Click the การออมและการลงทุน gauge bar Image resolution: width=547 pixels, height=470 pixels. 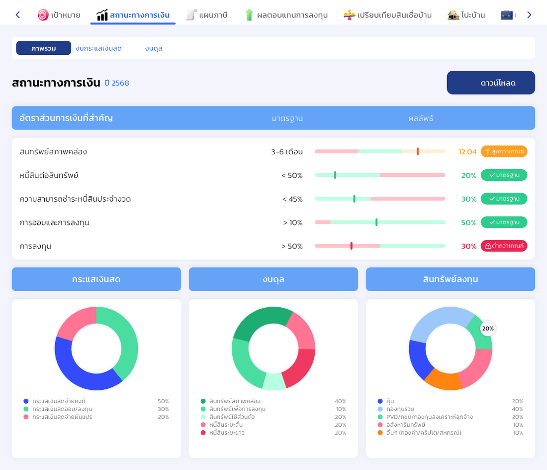[x=380, y=222]
